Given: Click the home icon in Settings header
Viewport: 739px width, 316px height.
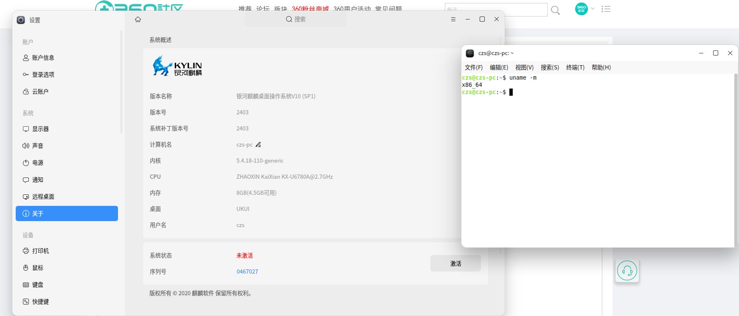Looking at the screenshot, I should pyautogui.click(x=138, y=19).
